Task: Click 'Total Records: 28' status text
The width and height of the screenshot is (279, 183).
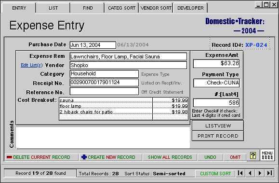Action: pyautogui.click(x=99, y=173)
